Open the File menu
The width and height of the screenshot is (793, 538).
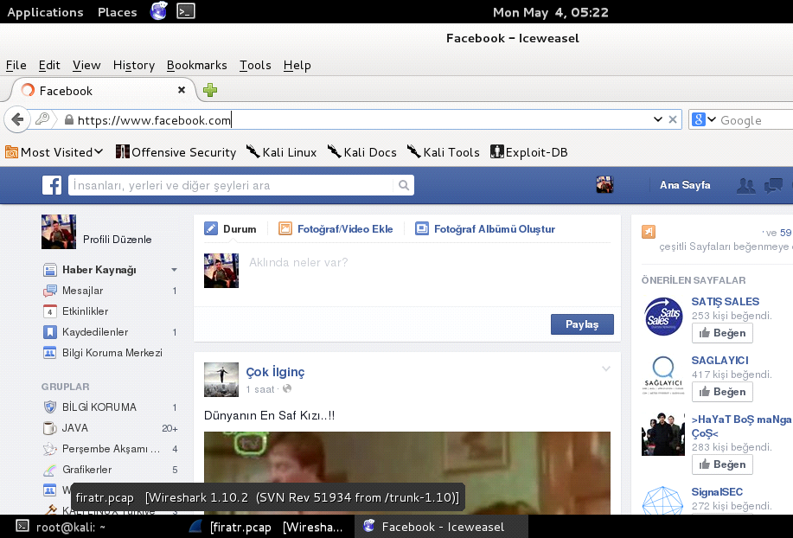(16, 65)
